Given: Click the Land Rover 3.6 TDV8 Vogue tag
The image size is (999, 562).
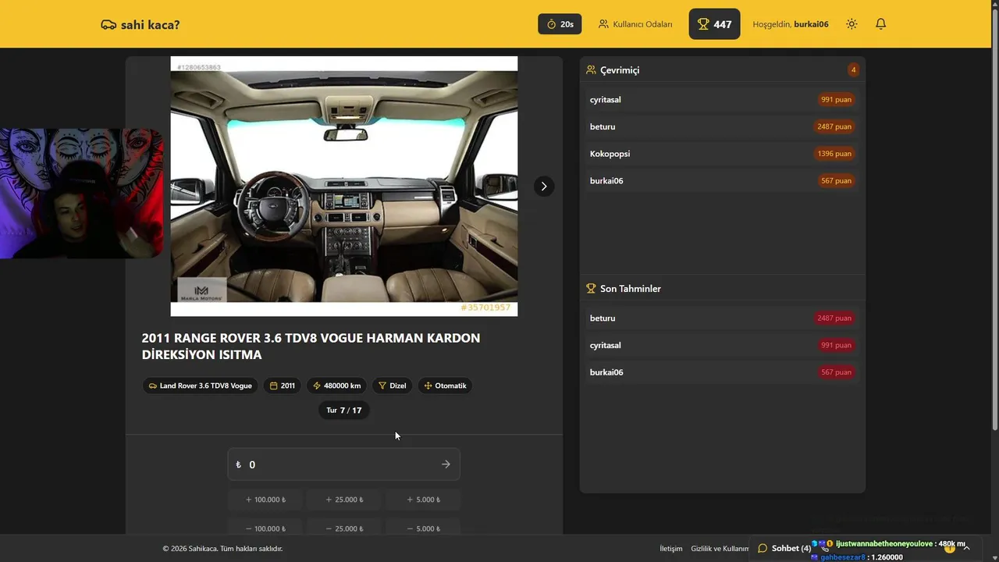Looking at the screenshot, I should tap(199, 386).
